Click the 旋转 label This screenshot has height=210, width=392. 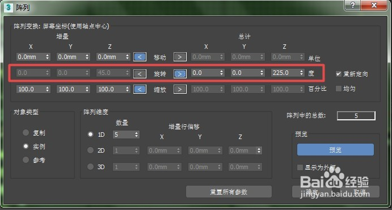[x=160, y=74]
